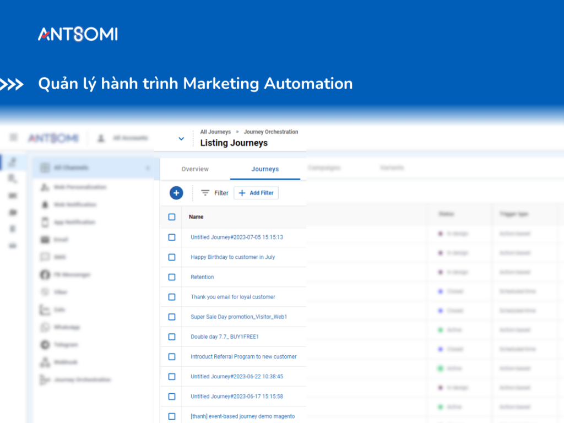Open [thanh] event-based journey demo magento
Viewport: 564px width, 423px height.
coord(243,416)
